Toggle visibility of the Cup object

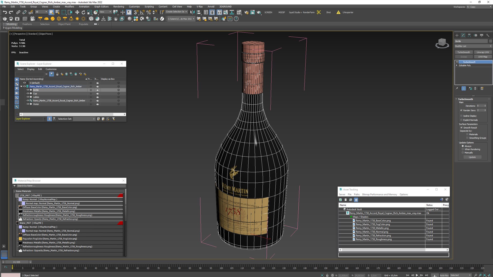[x=28, y=94]
